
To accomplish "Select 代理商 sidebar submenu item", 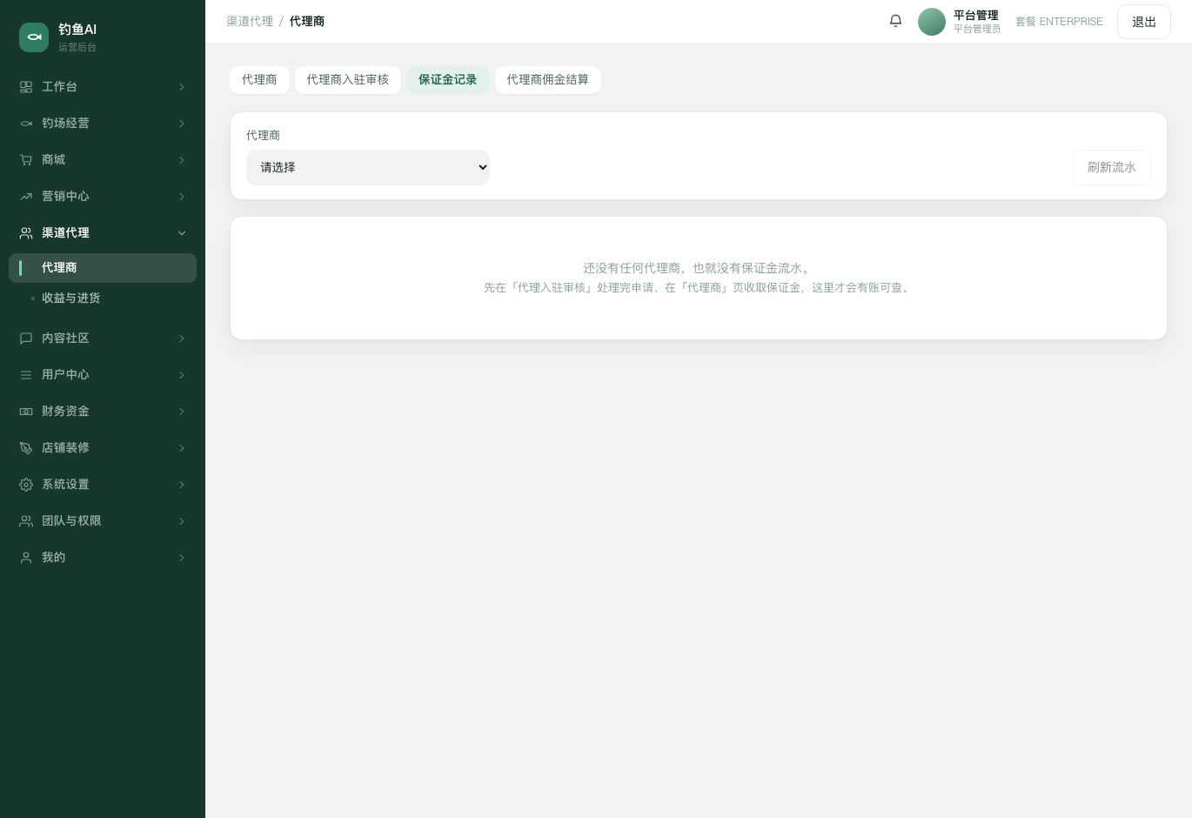I will point(103,268).
